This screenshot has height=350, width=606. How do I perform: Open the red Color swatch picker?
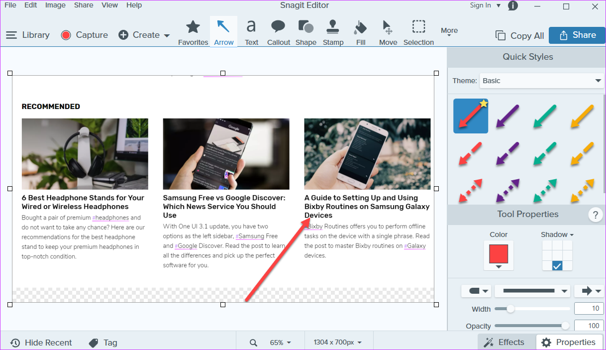click(x=499, y=256)
